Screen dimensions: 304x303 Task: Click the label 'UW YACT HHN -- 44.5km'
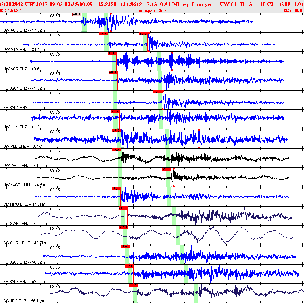point(25,185)
